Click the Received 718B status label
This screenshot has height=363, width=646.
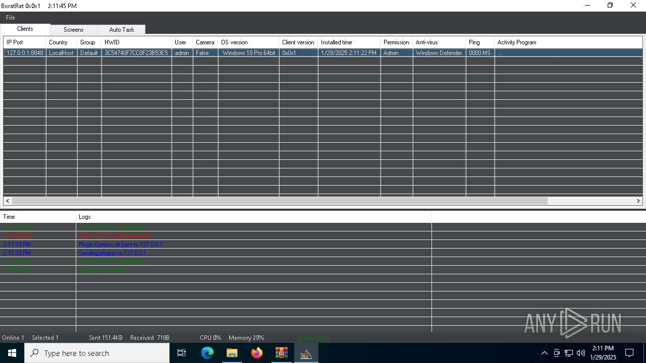click(x=150, y=338)
